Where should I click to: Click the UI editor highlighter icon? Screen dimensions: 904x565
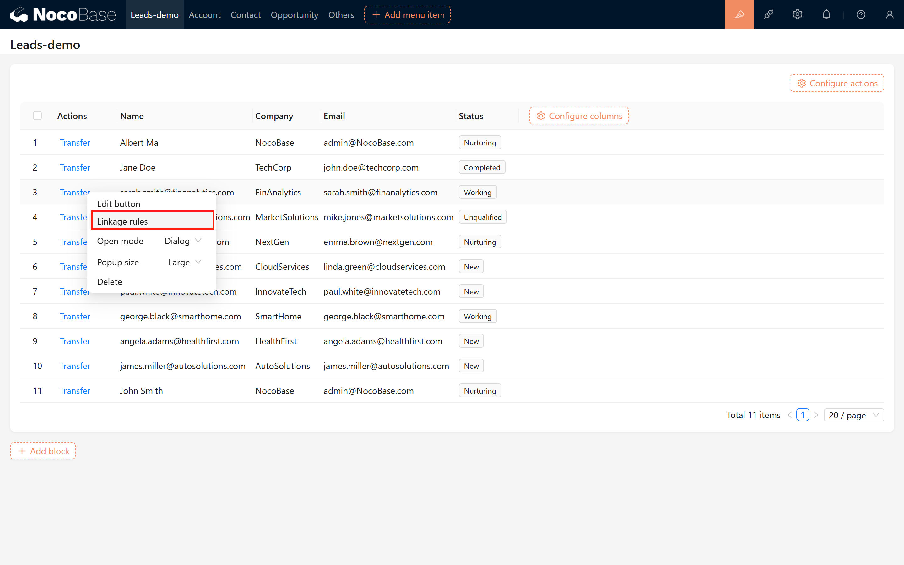739,14
